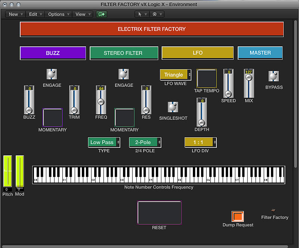
Task: Click the ENGAGE knob in the Buzz section
Action: click(52, 74)
